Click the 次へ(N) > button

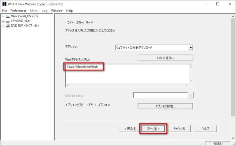(x=153, y=129)
